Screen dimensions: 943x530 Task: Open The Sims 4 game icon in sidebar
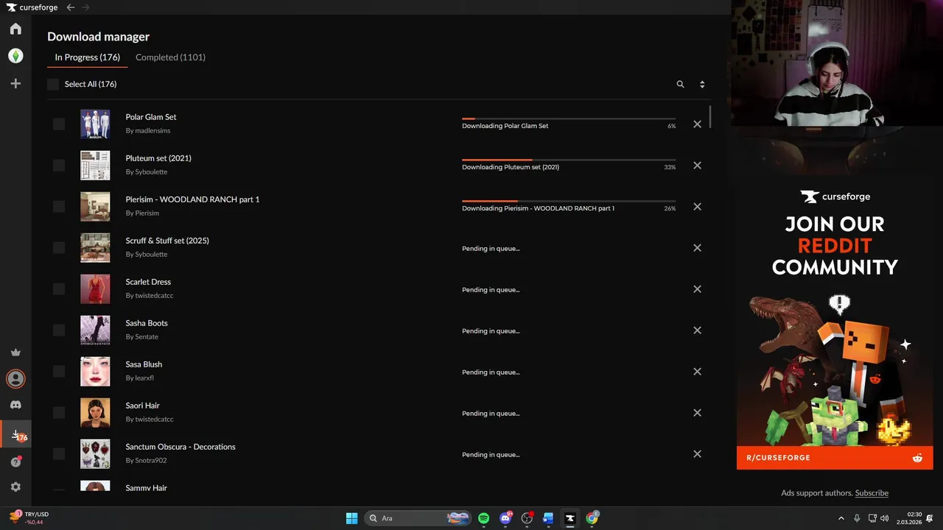(x=15, y=56)
